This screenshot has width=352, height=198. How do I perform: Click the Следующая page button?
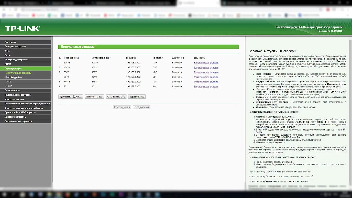pos(142,107)
